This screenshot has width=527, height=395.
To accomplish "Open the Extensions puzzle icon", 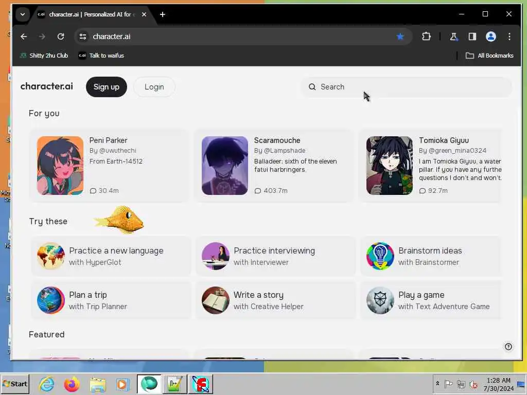I will pos(426,37).
